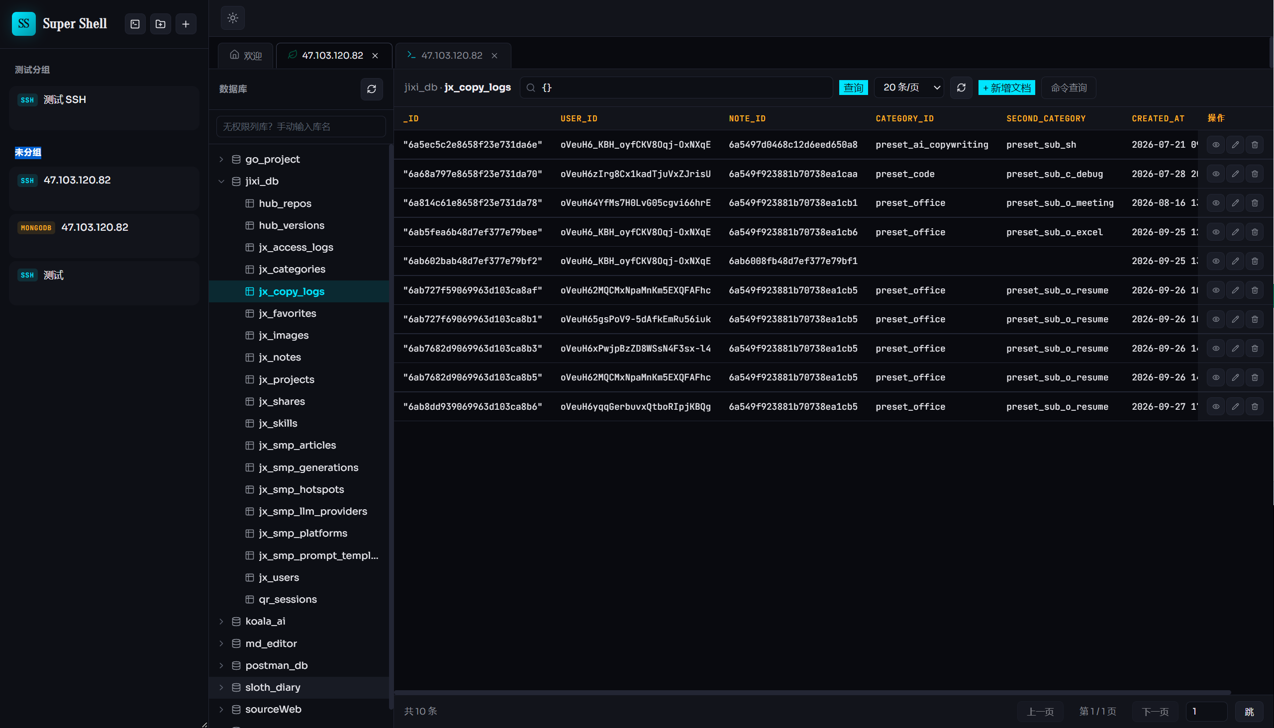Edit the row 6ab7682d9069963d103ca8b3

pyautogui.click(x=1235, y=349)
